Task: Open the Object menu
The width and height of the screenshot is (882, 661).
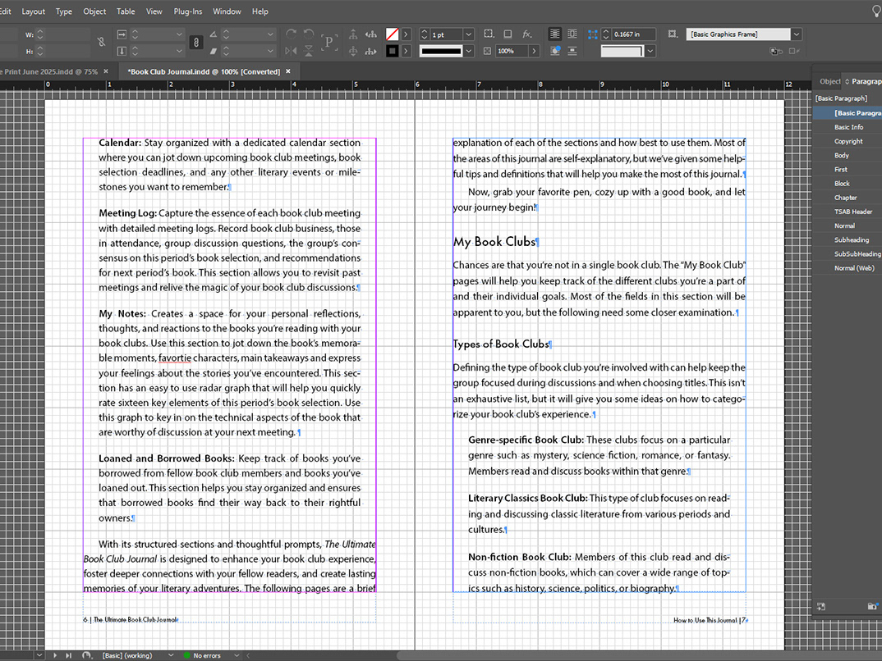Action: (x=94, y=11)
